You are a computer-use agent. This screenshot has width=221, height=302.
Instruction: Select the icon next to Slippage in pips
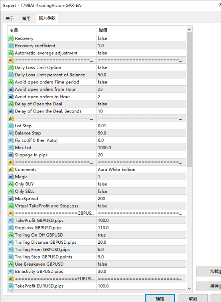pos(11,155)
